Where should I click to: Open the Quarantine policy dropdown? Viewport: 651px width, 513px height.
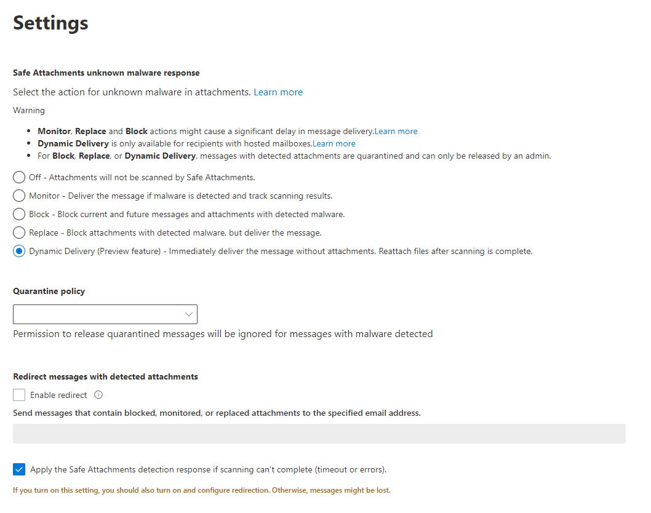[105, 314]
